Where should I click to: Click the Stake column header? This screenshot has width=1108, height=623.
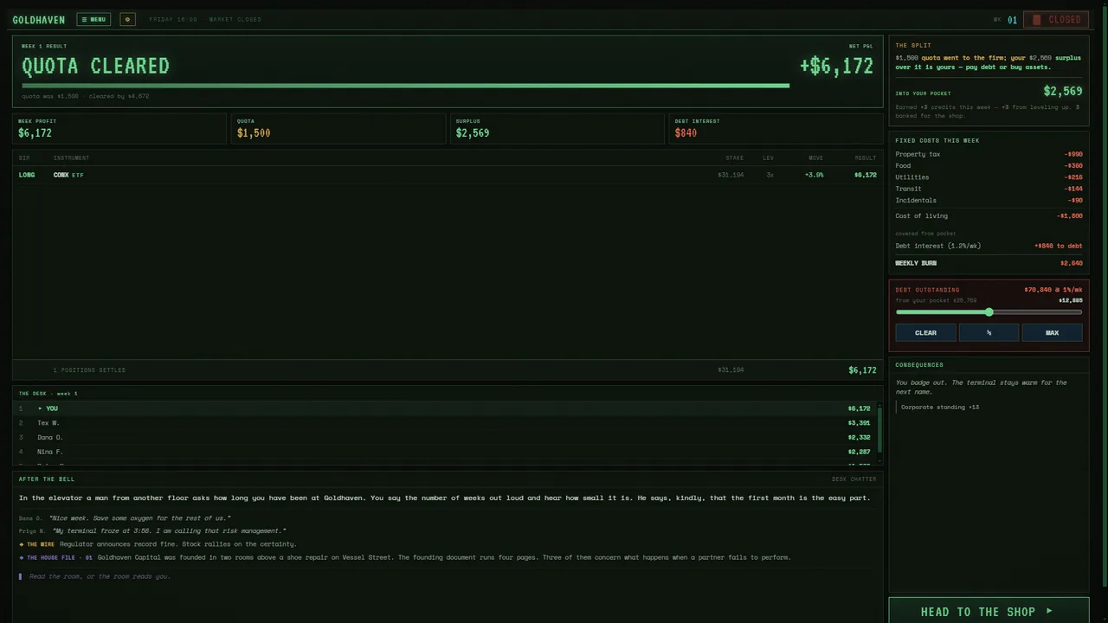(734, 157)
